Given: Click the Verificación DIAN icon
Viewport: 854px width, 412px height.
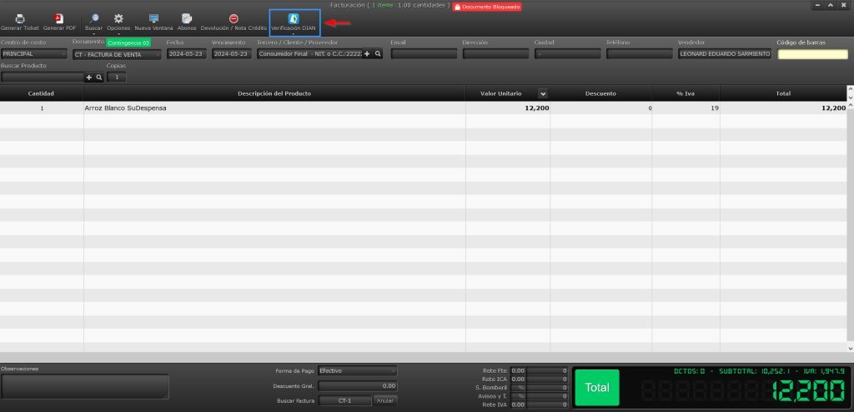Looking at the screenshot, I should [x=293, y=18].
